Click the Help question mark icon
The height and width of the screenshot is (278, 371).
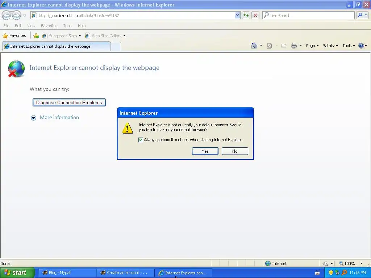pos(361,46)
